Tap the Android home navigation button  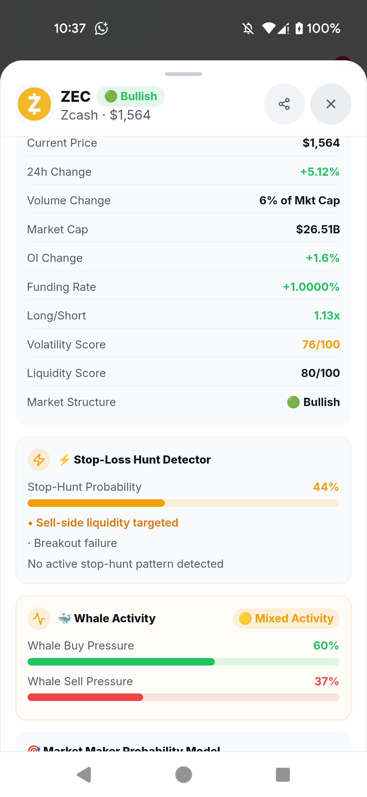[183, 775]
